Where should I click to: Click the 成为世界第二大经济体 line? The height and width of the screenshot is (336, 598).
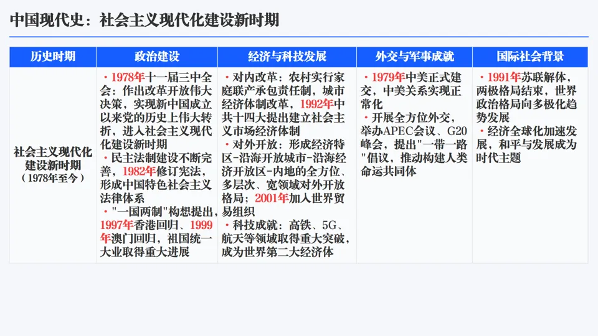click(278, 252)
